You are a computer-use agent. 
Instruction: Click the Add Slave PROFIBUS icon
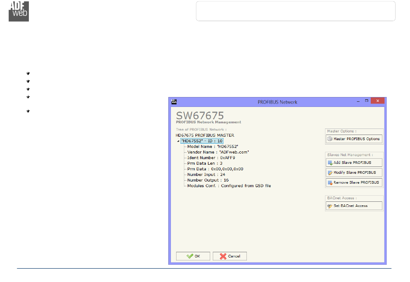click(330, 163)
